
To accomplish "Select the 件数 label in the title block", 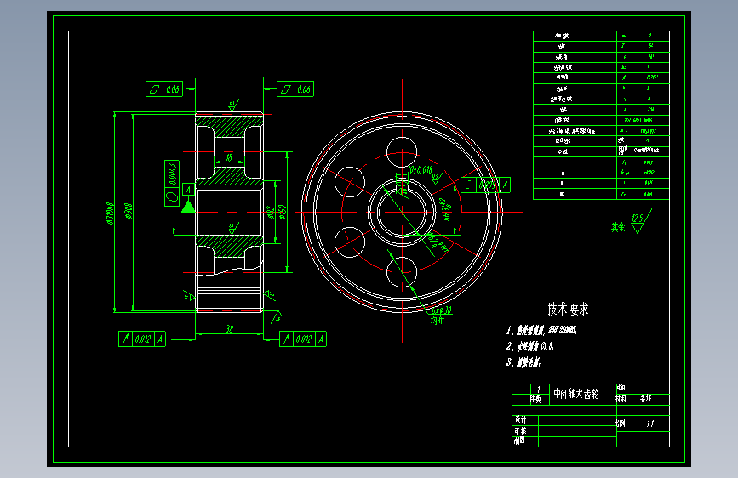I will click(x=536, y=399).
